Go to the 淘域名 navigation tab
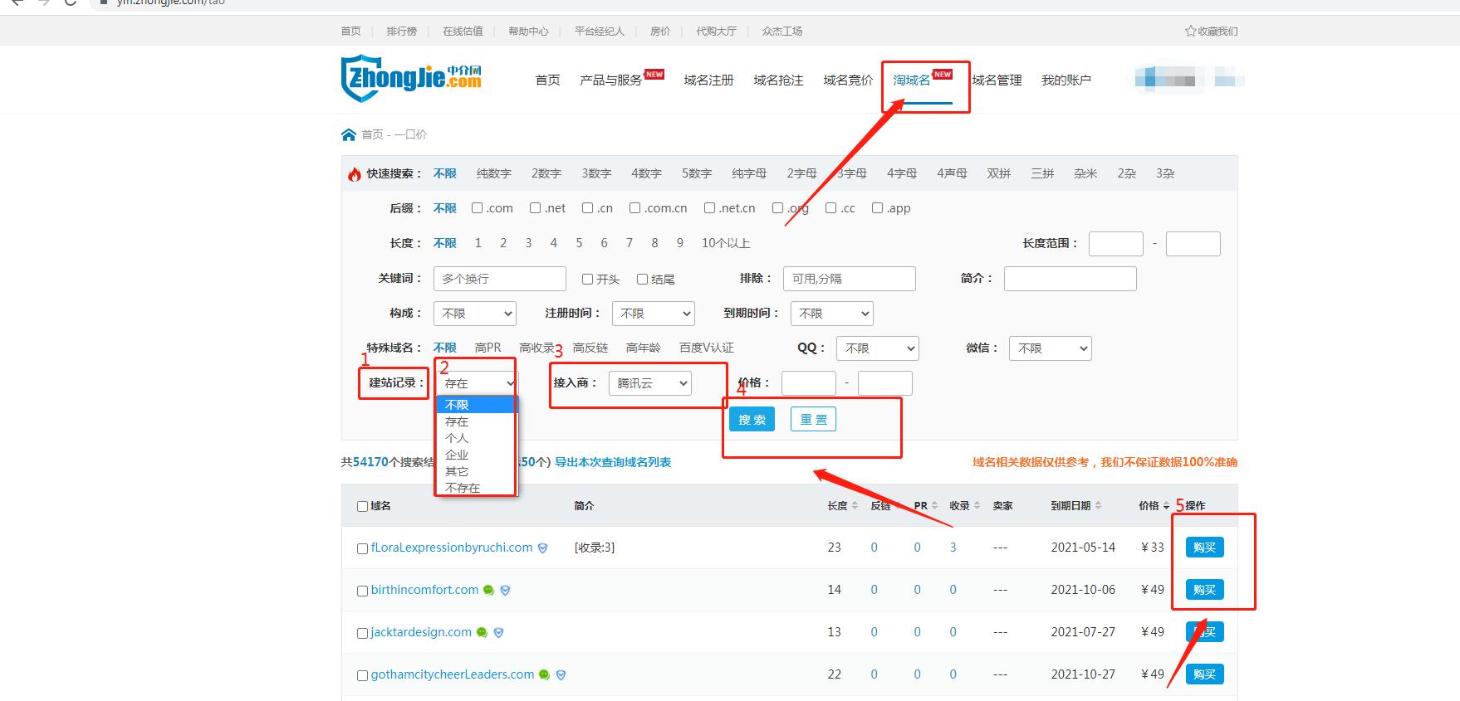Image resolution: width=1460 pixels, height=701 pixels. point(912,80)
